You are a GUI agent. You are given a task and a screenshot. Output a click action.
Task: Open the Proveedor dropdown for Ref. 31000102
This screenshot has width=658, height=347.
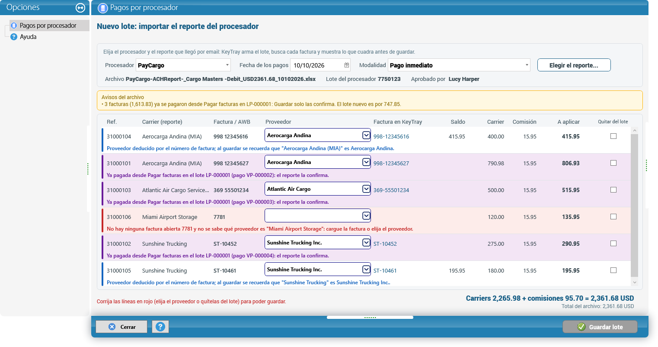click(x=366, y=242)
